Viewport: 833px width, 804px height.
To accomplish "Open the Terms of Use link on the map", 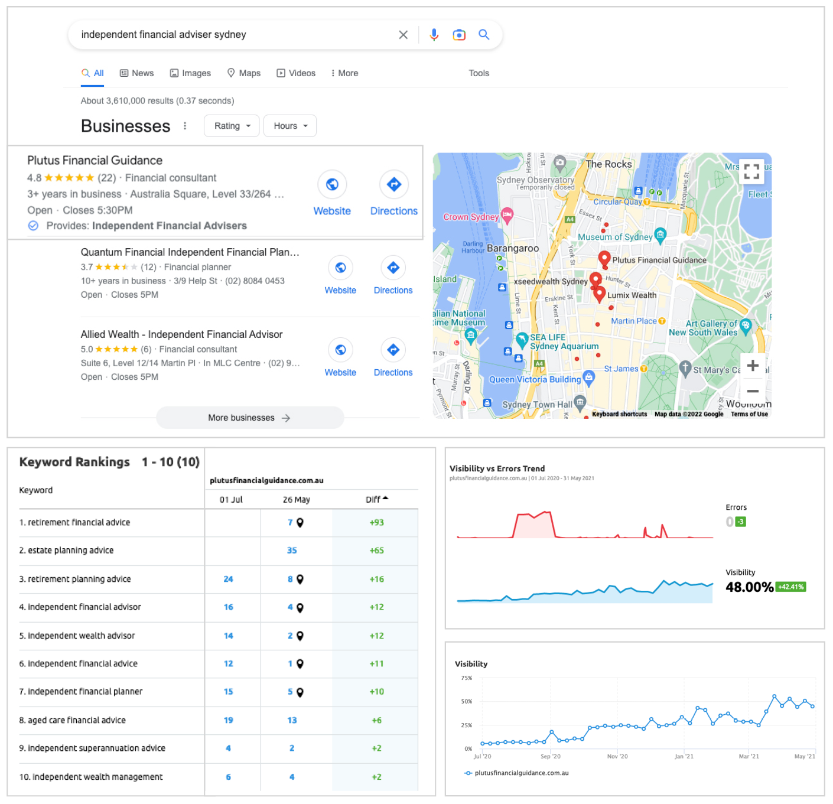I will coord(749,414).
